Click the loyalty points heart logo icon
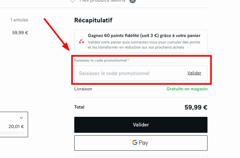 point(82,41)
